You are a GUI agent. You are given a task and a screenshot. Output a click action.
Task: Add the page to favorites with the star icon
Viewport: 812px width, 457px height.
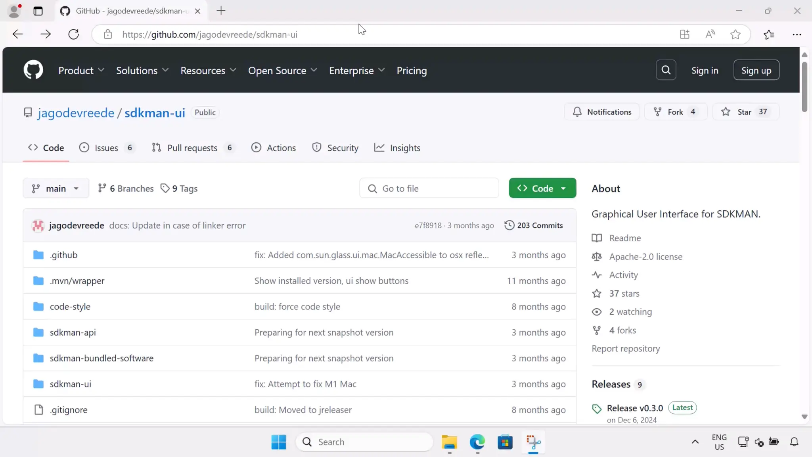tap(735, 35)
